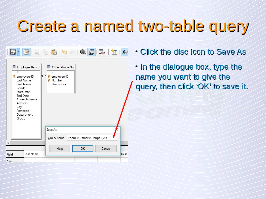Select the Department field
Screen dimensions: 266x199
pos(25,115)
